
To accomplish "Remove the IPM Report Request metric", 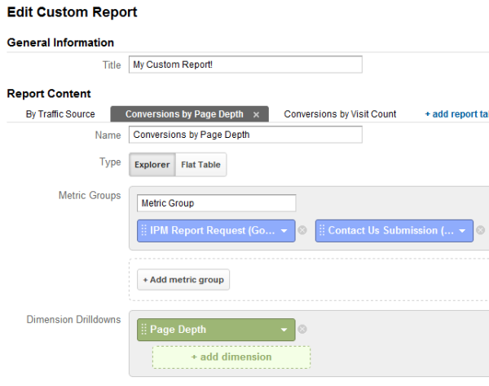I will point(302,231).
